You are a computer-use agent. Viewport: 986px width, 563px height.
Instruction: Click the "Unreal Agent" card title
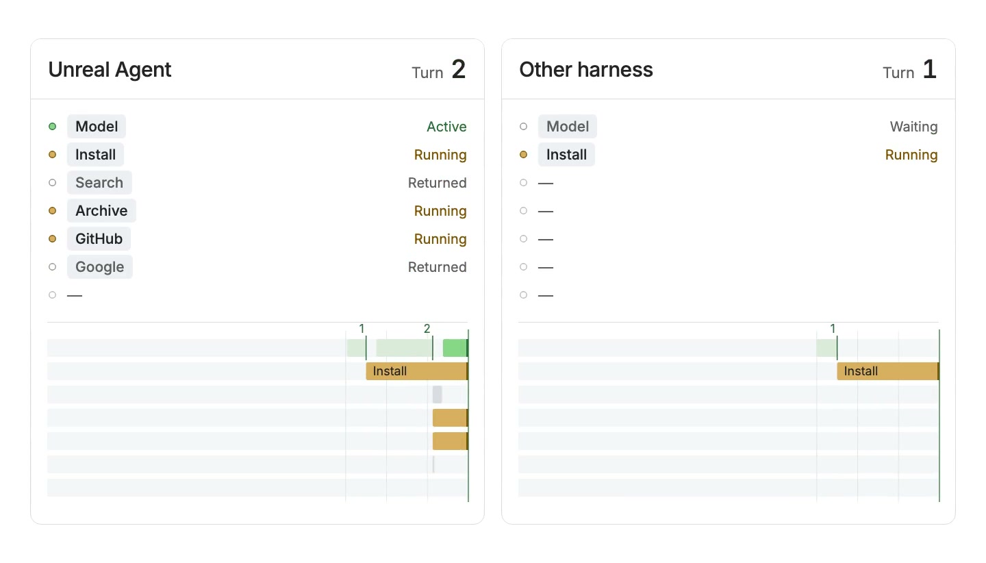(x=110, y=70)
